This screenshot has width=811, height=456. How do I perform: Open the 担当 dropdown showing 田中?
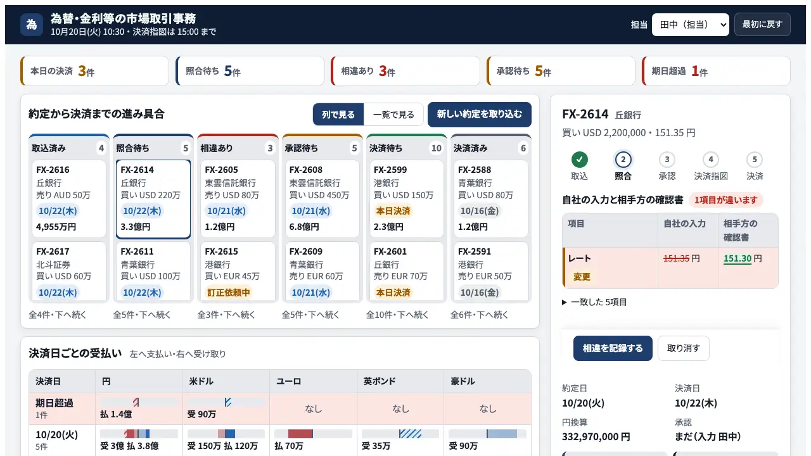pyautogui.click(x=690, y=25)
